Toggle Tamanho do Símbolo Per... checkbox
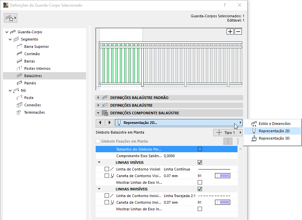Screen dimensions: 302x220 pos(200,149)
